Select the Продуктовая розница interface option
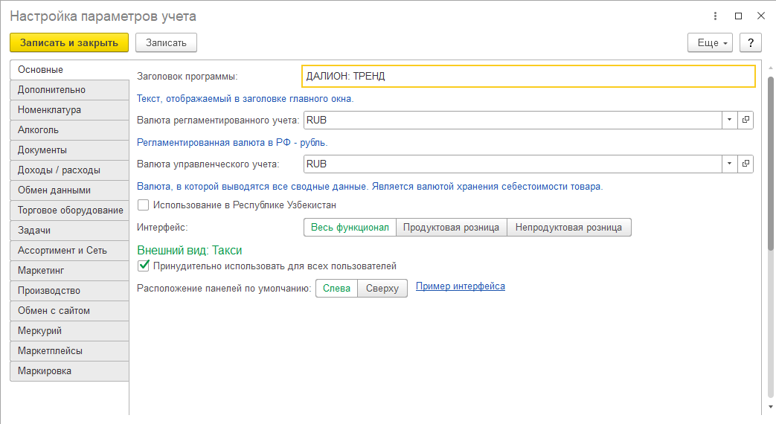 click(451, 227)
